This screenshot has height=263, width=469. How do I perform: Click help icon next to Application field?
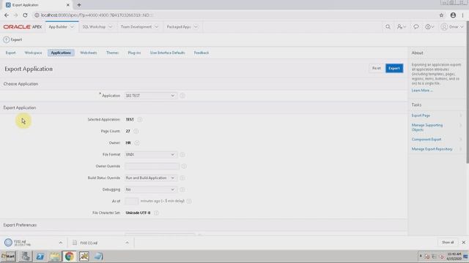(x=182, y=96)
